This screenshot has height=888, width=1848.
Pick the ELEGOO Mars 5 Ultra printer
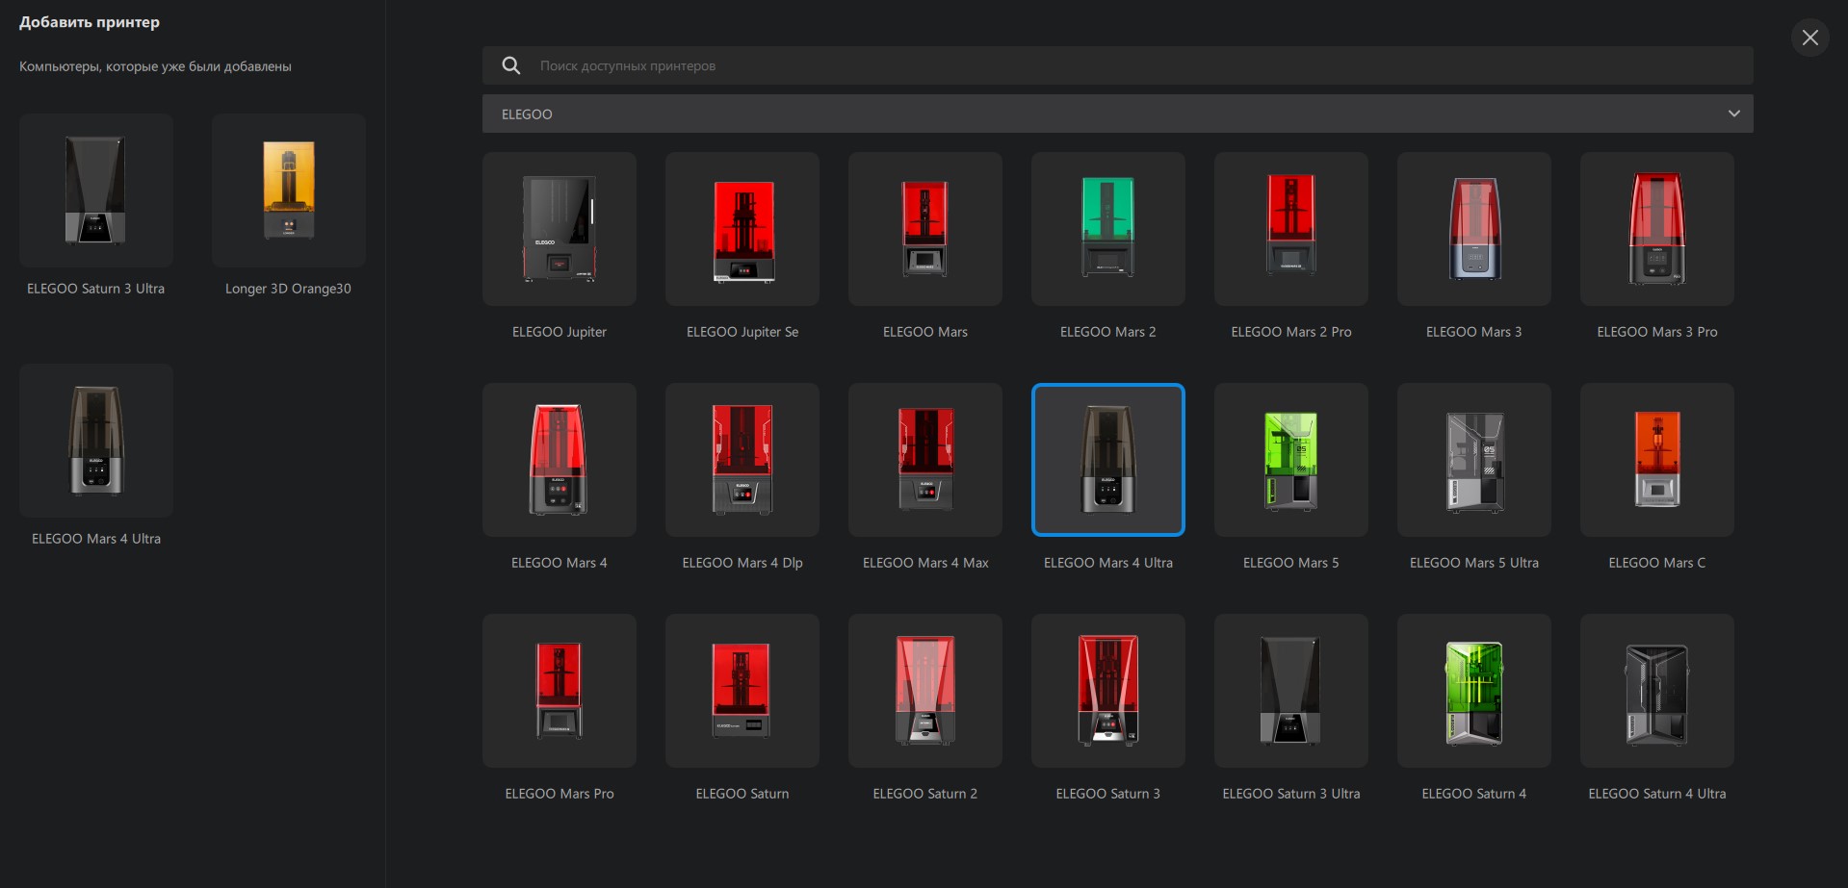(1473, 460)
